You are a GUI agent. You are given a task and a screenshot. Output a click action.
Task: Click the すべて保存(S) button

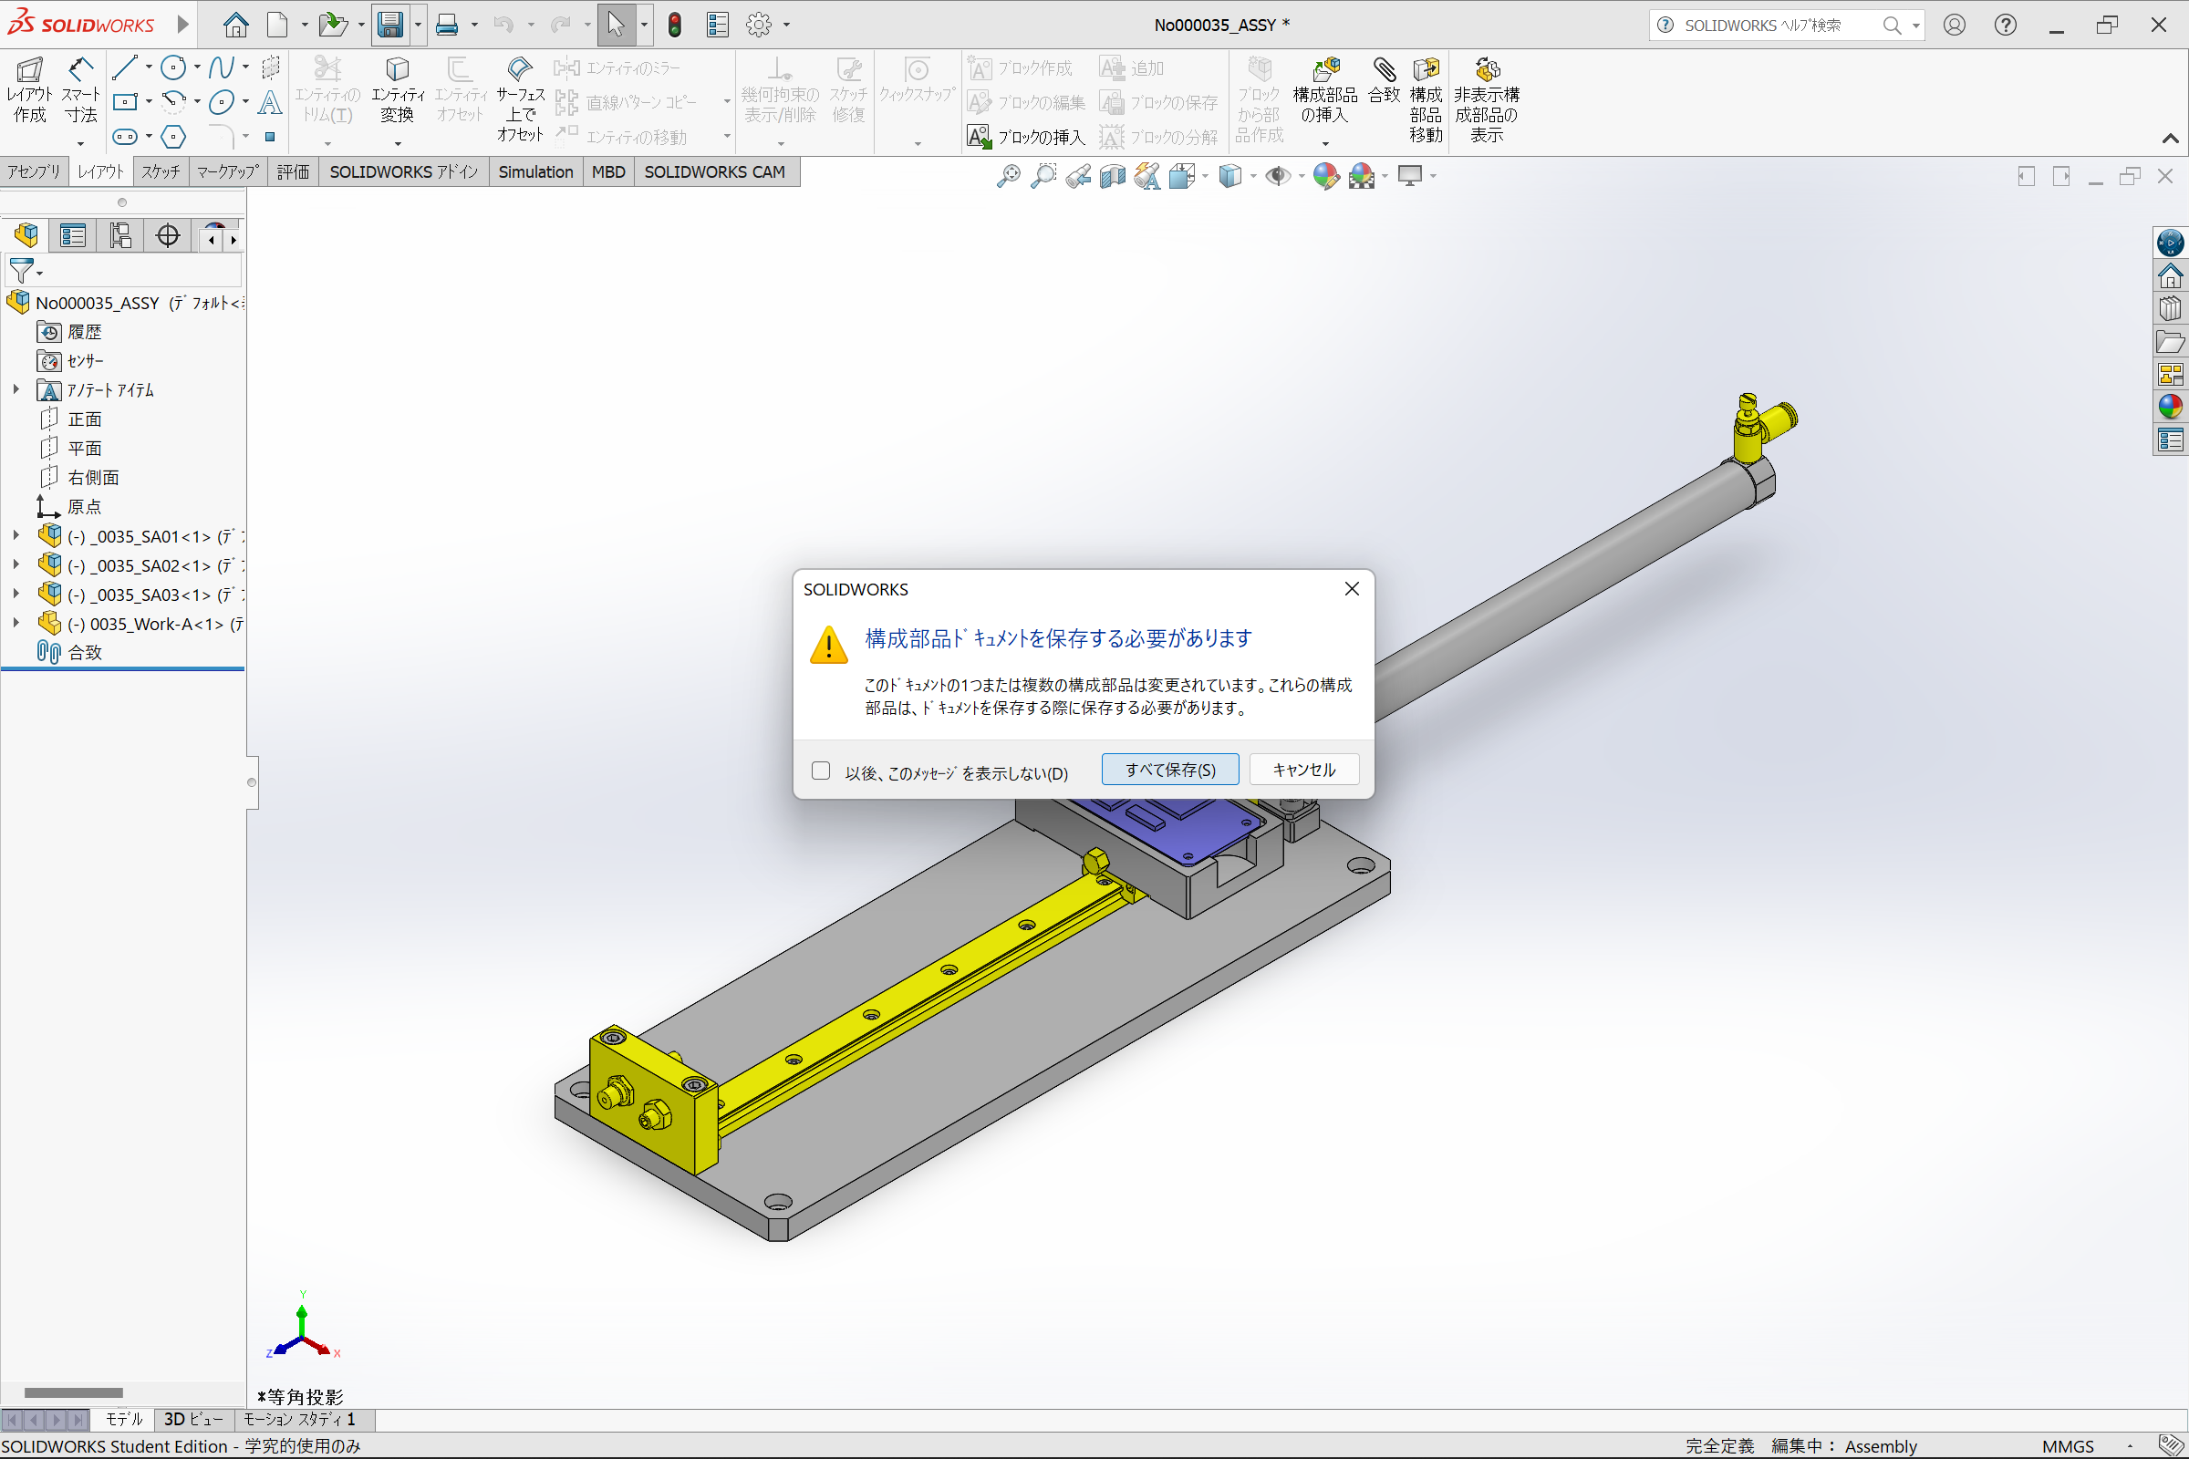(1170, 770)
